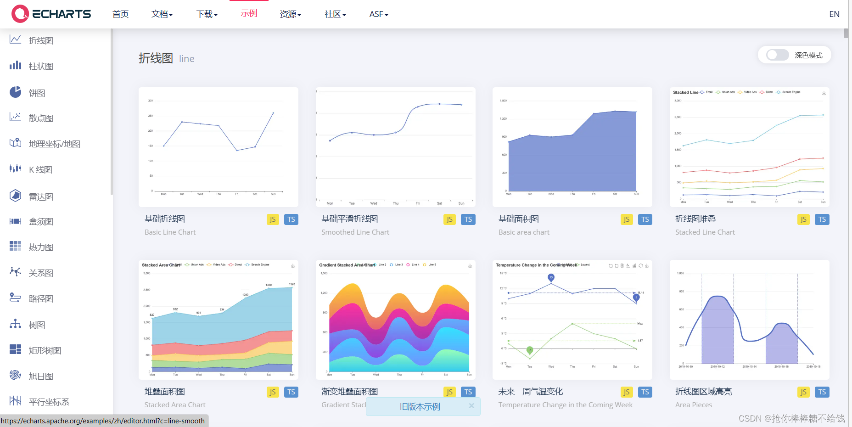Viewport: 852px width, 427px height.
Task: Click the page vertical scrollbar thumb
Action: coord(846,33)
